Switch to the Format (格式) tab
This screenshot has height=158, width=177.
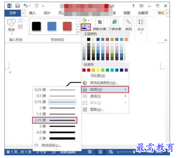point(161,13)
